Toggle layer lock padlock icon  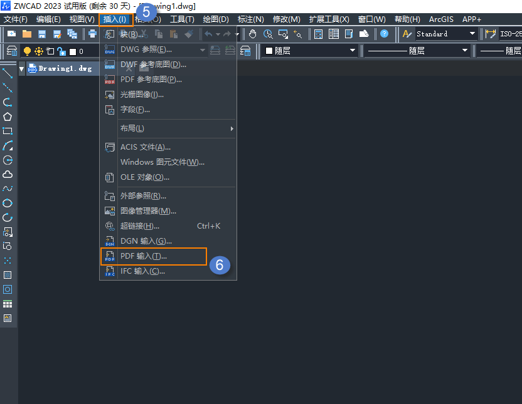61,51
